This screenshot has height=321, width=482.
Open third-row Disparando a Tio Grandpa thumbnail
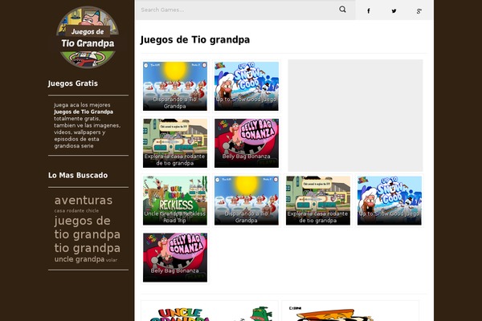pos(247,201)
